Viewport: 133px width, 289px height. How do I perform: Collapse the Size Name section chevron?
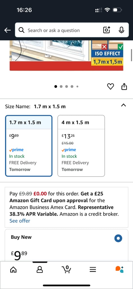click(x=123, y=105)
